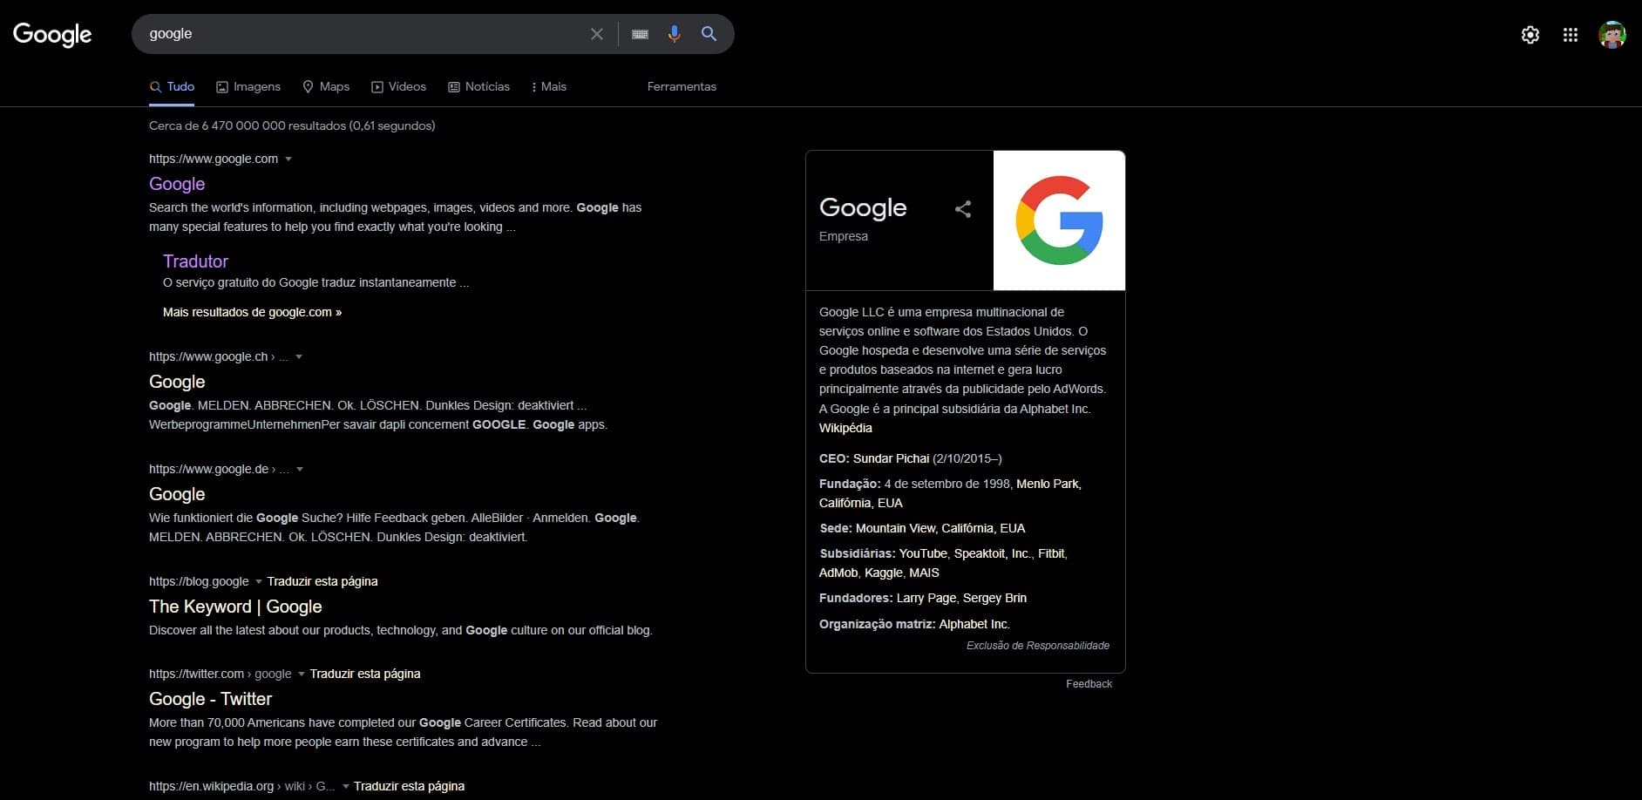Click the Mountain View headquarters link
Screen dimensions: 1642x800
coord(940,528)
